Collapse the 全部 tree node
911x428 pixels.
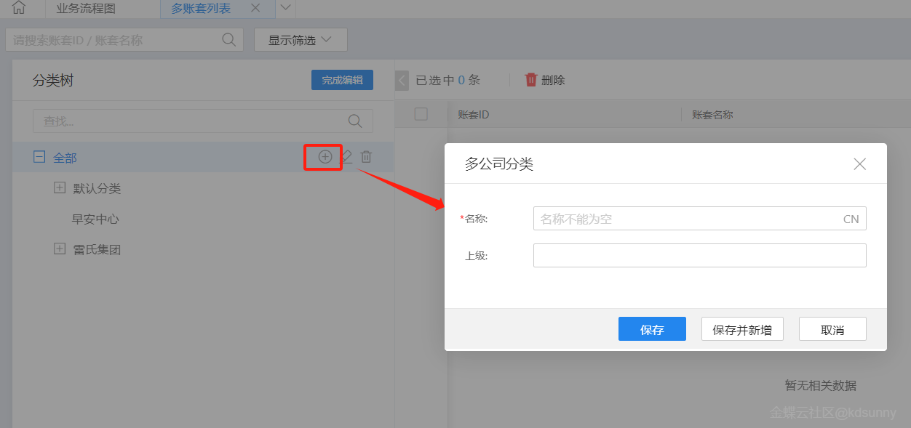tap(39, 157)
